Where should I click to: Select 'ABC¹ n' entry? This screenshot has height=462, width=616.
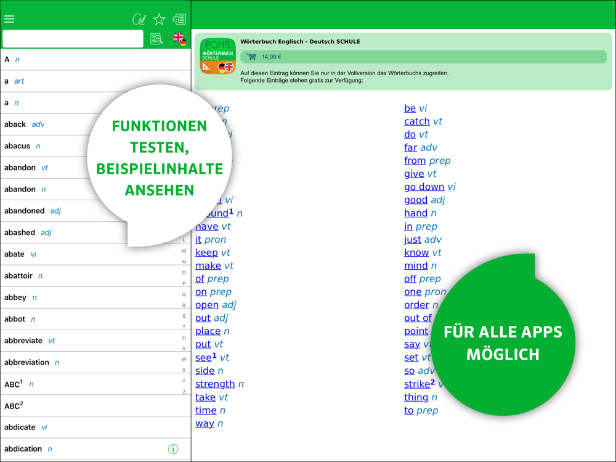[95, 384]
